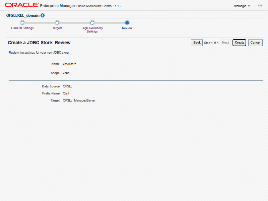Click the Target field label

tap(55, 100)
